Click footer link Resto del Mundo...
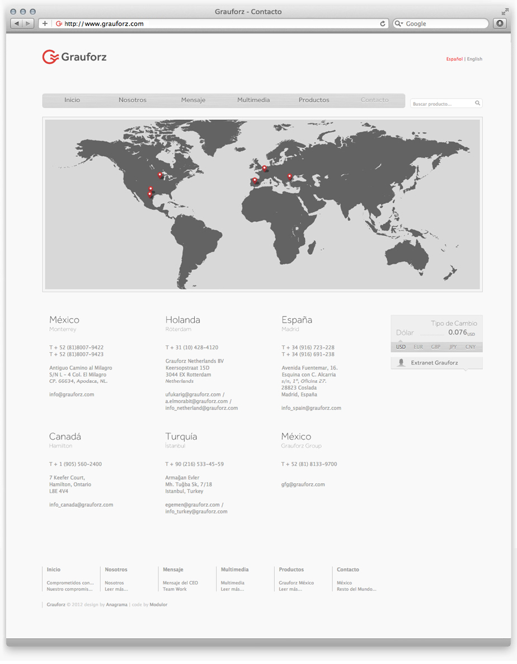The image size is (517, 664). 356,589
